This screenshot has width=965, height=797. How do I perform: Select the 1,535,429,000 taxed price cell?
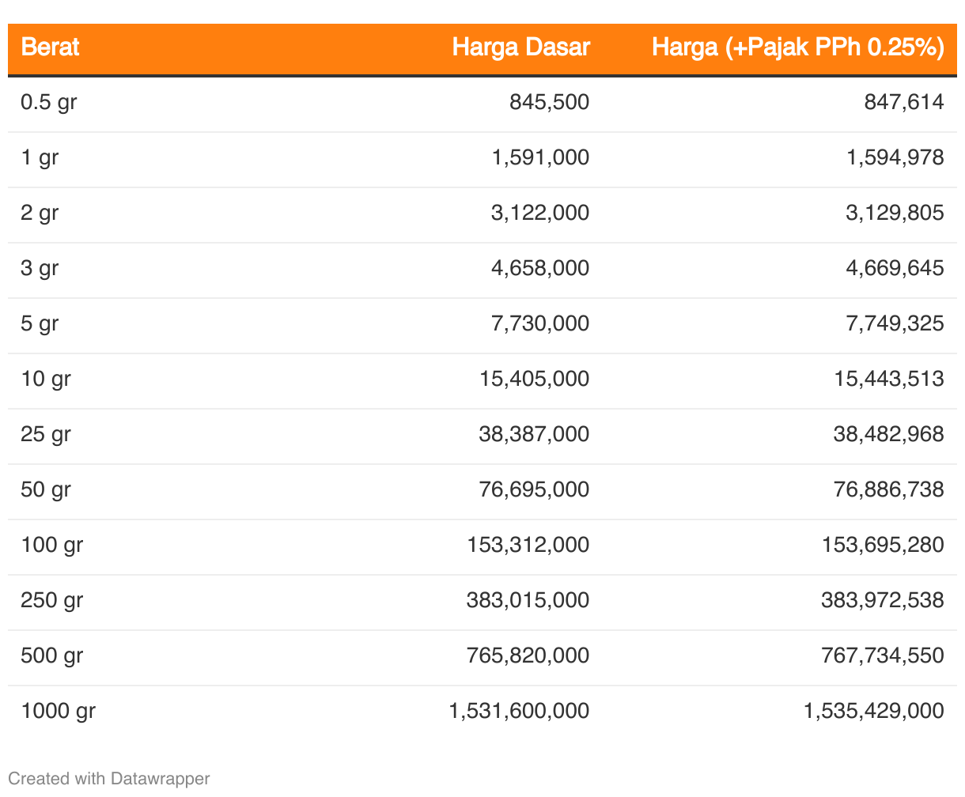[x=874, y=711]
